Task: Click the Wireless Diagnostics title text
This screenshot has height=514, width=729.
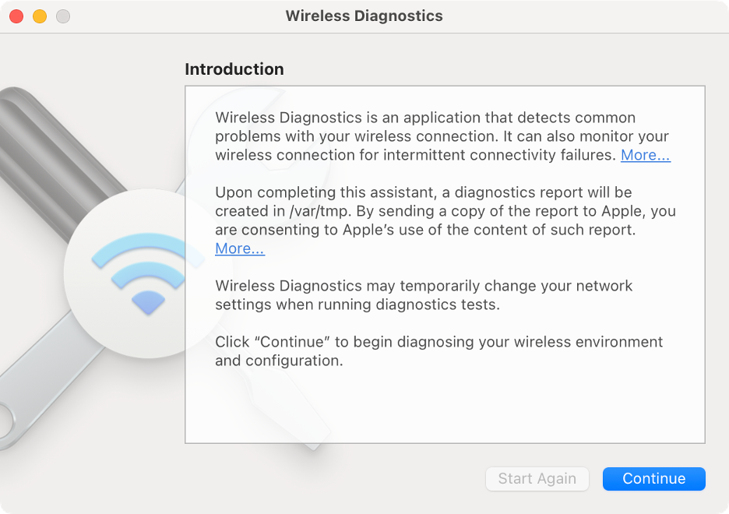Action: (x=364, y=16)
